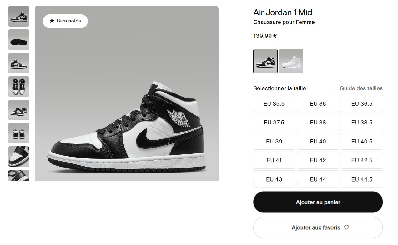Select size EU 42
This screenshot has height=245, width=398.
(x=318, y=160)
